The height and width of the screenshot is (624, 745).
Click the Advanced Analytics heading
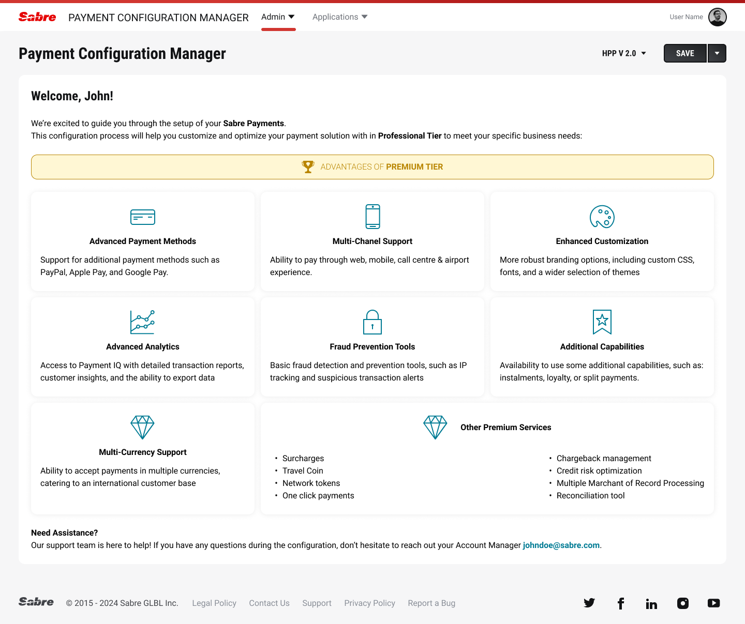pyautogui.click(x=143, y=347)
